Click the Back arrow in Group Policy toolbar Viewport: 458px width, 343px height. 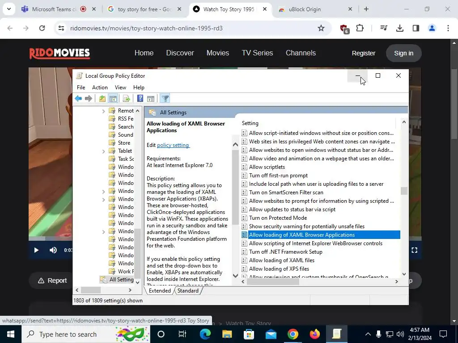(78, 99)
